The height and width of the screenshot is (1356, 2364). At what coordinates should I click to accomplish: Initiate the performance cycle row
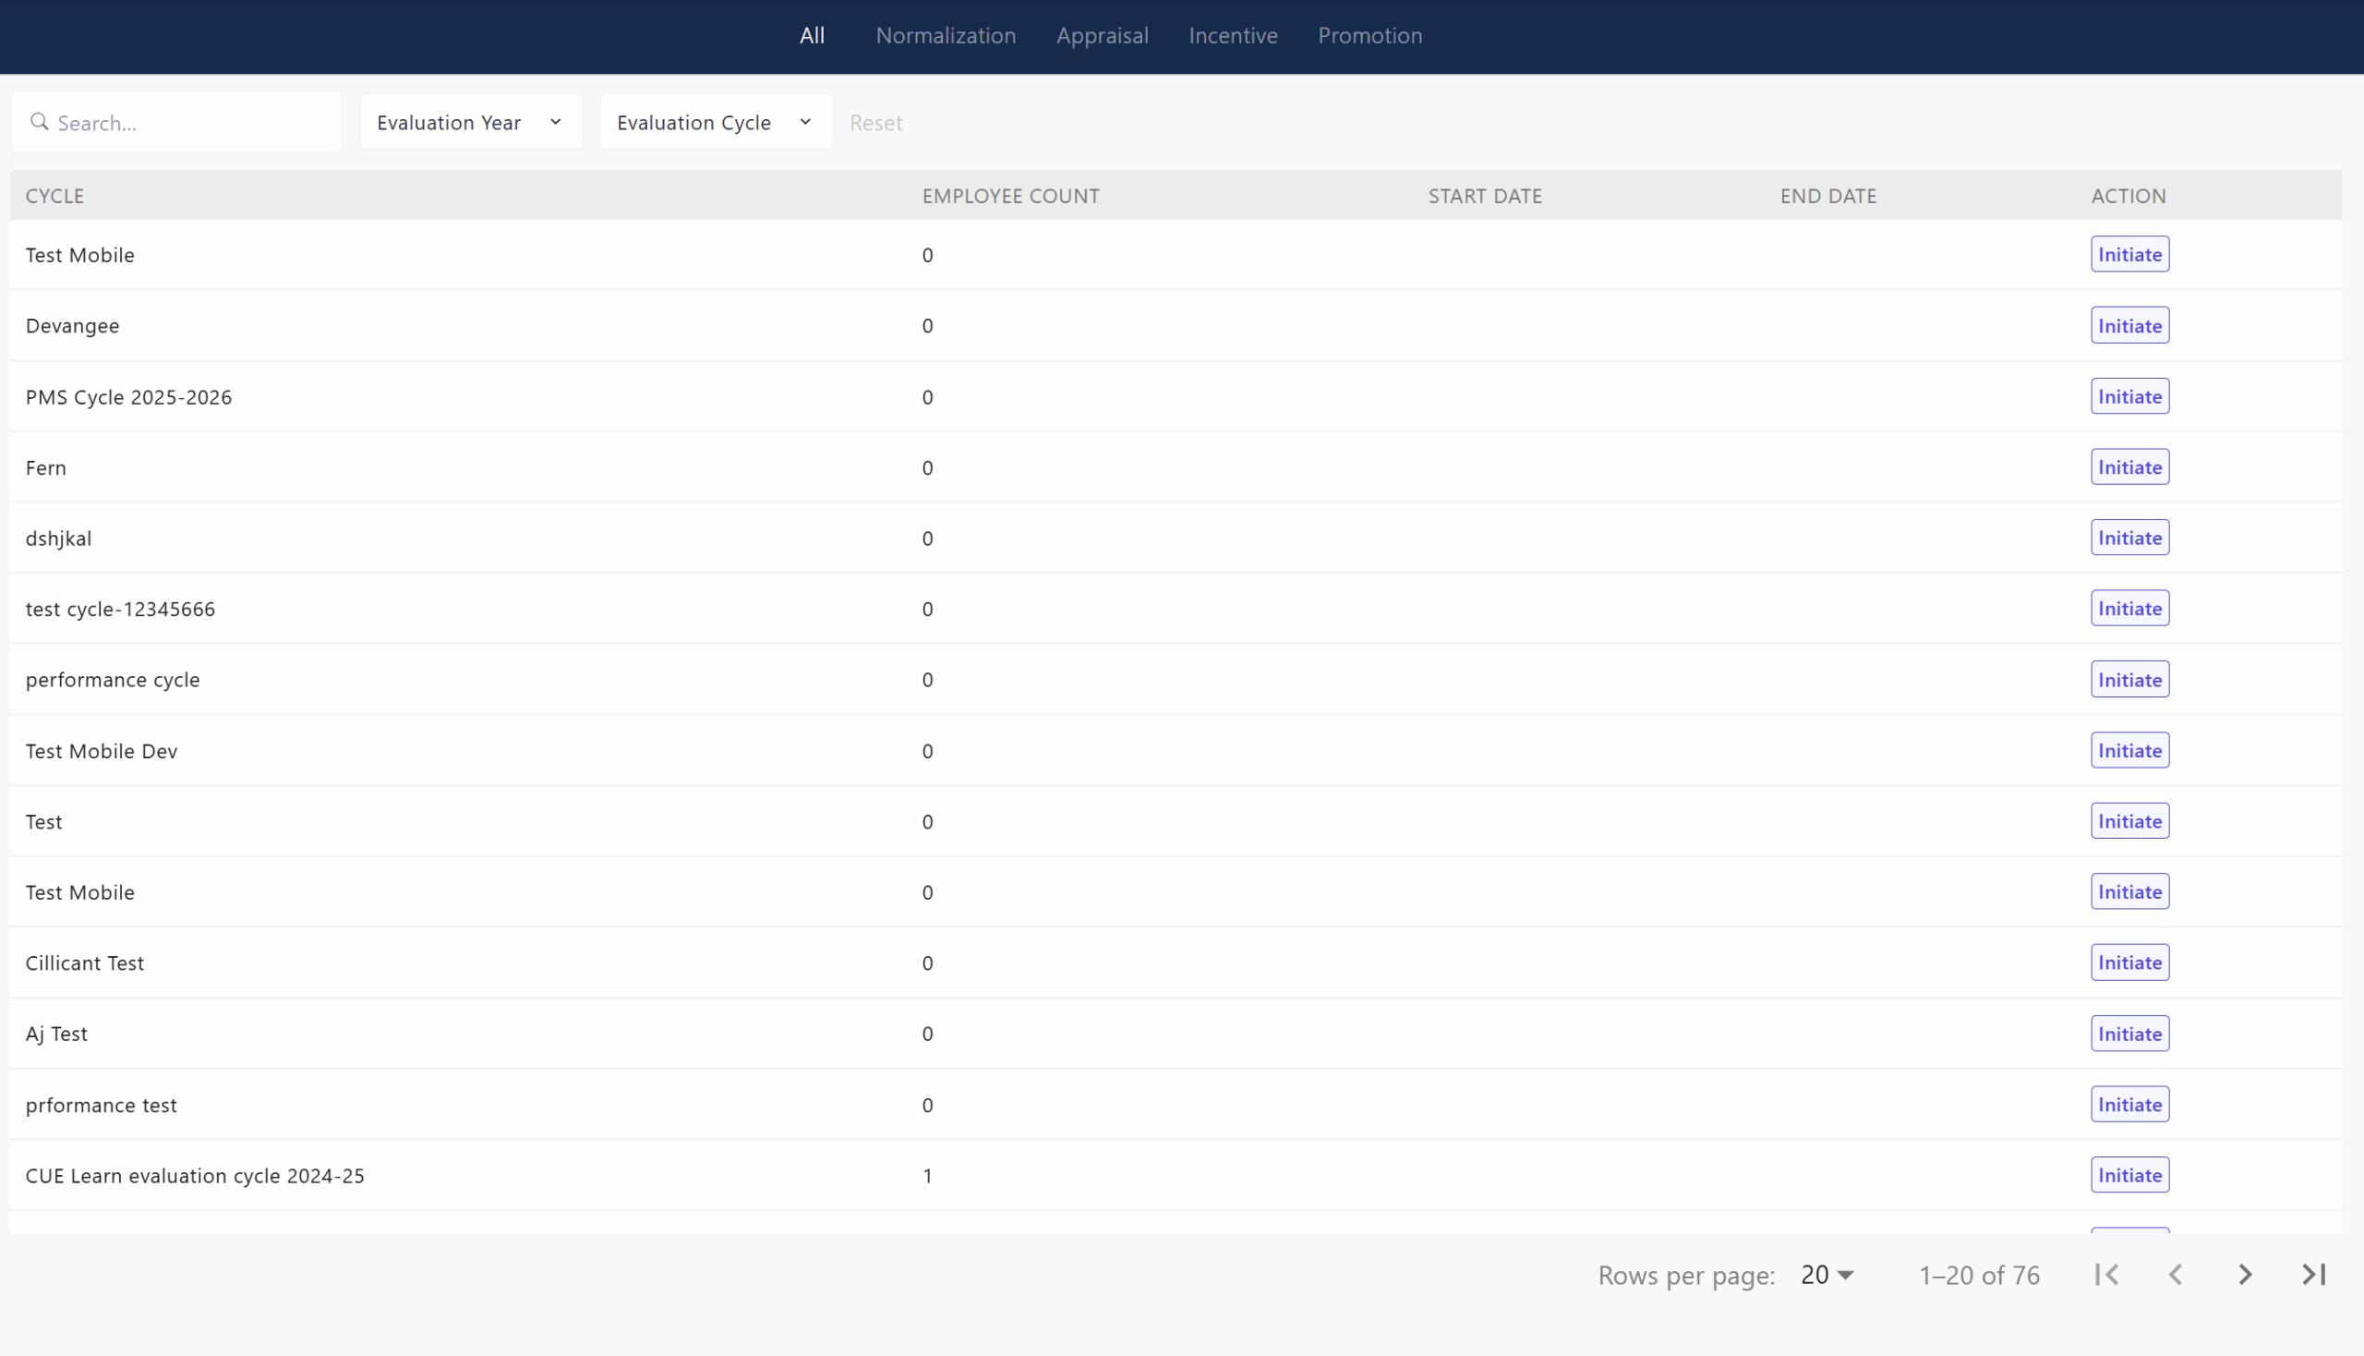coord(2129,680)
